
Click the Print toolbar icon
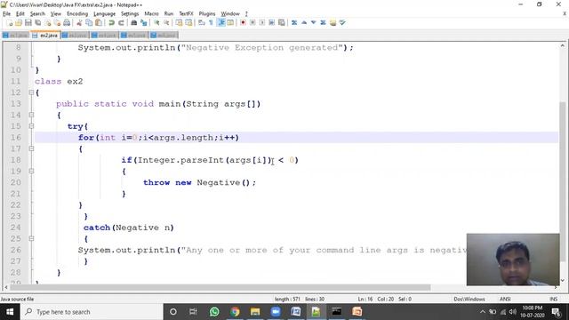click(x=67, y=23)
